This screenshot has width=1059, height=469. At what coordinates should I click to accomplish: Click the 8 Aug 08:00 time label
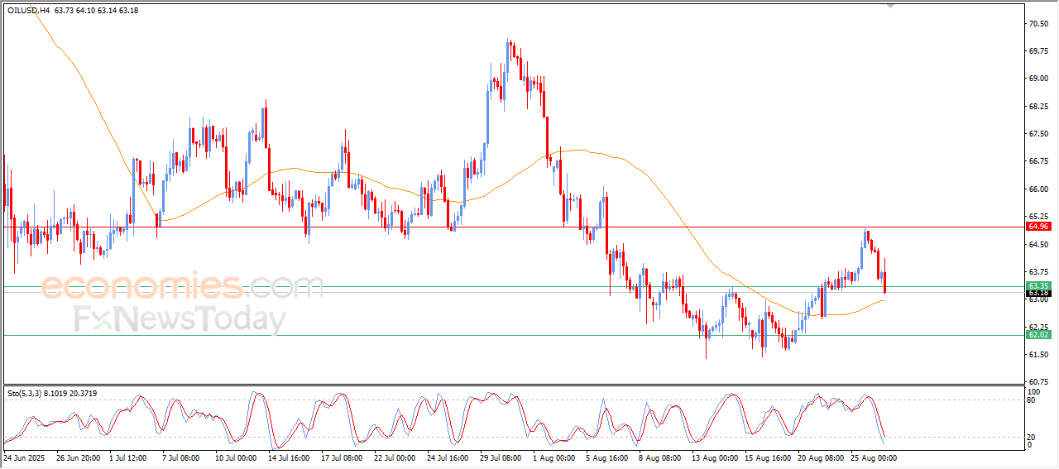[660, 457]
